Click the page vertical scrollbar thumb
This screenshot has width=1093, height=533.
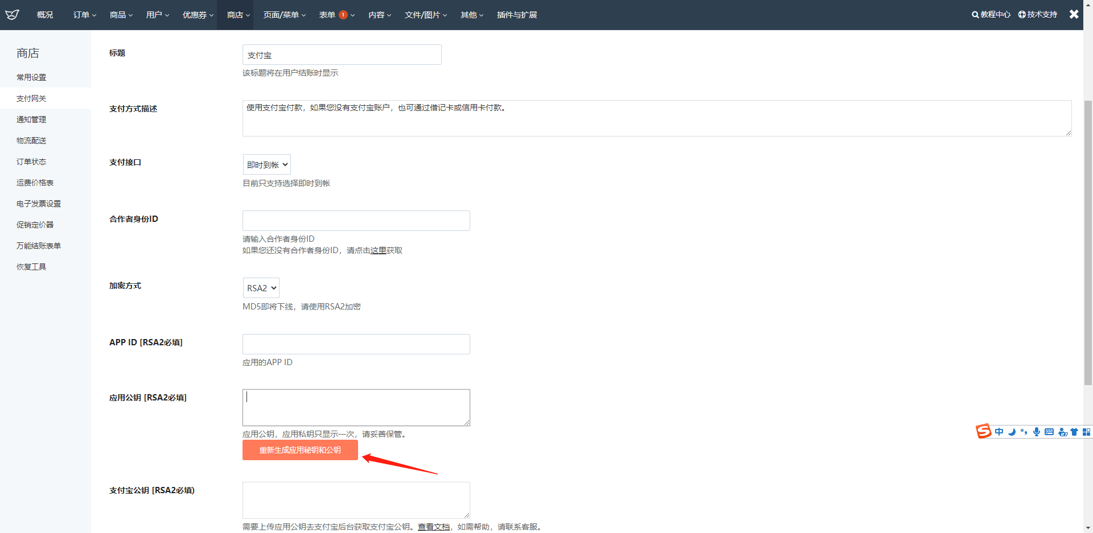[x=1088, y=243]
